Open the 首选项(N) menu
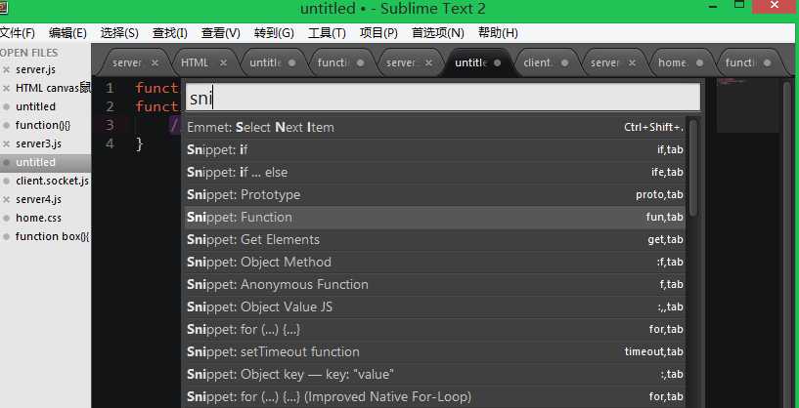Viewport: 799px width, 408px height. tap(438, 33)
